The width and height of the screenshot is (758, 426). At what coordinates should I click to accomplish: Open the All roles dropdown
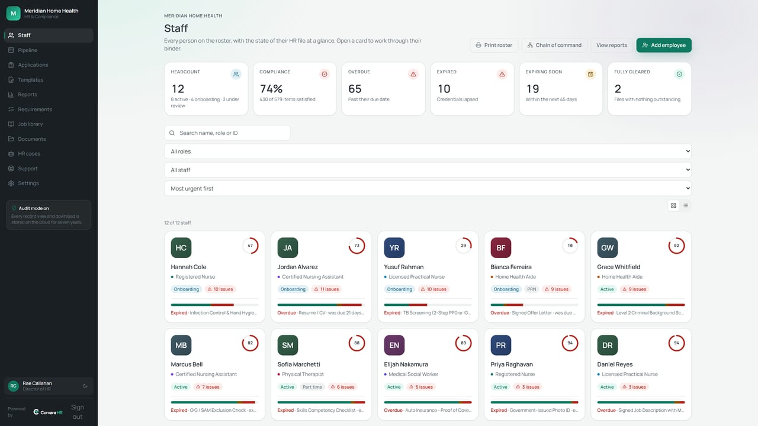click(x=428, y=151)
